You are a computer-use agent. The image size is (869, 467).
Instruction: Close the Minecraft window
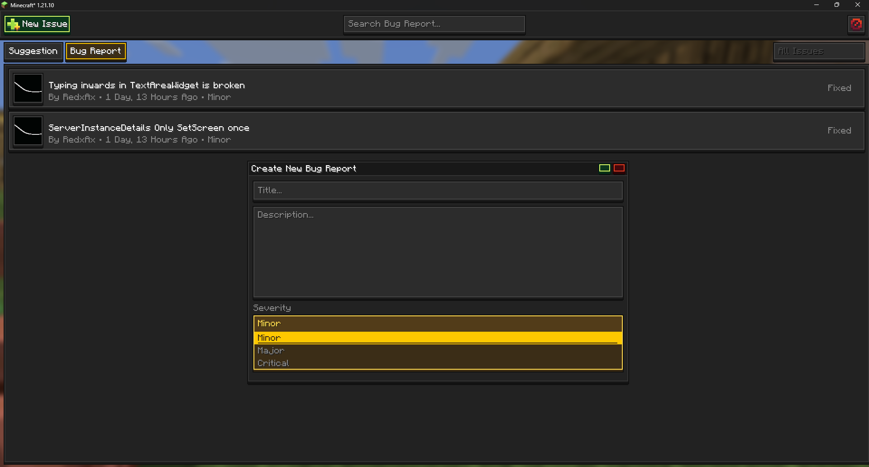click(x=858, y=5)
